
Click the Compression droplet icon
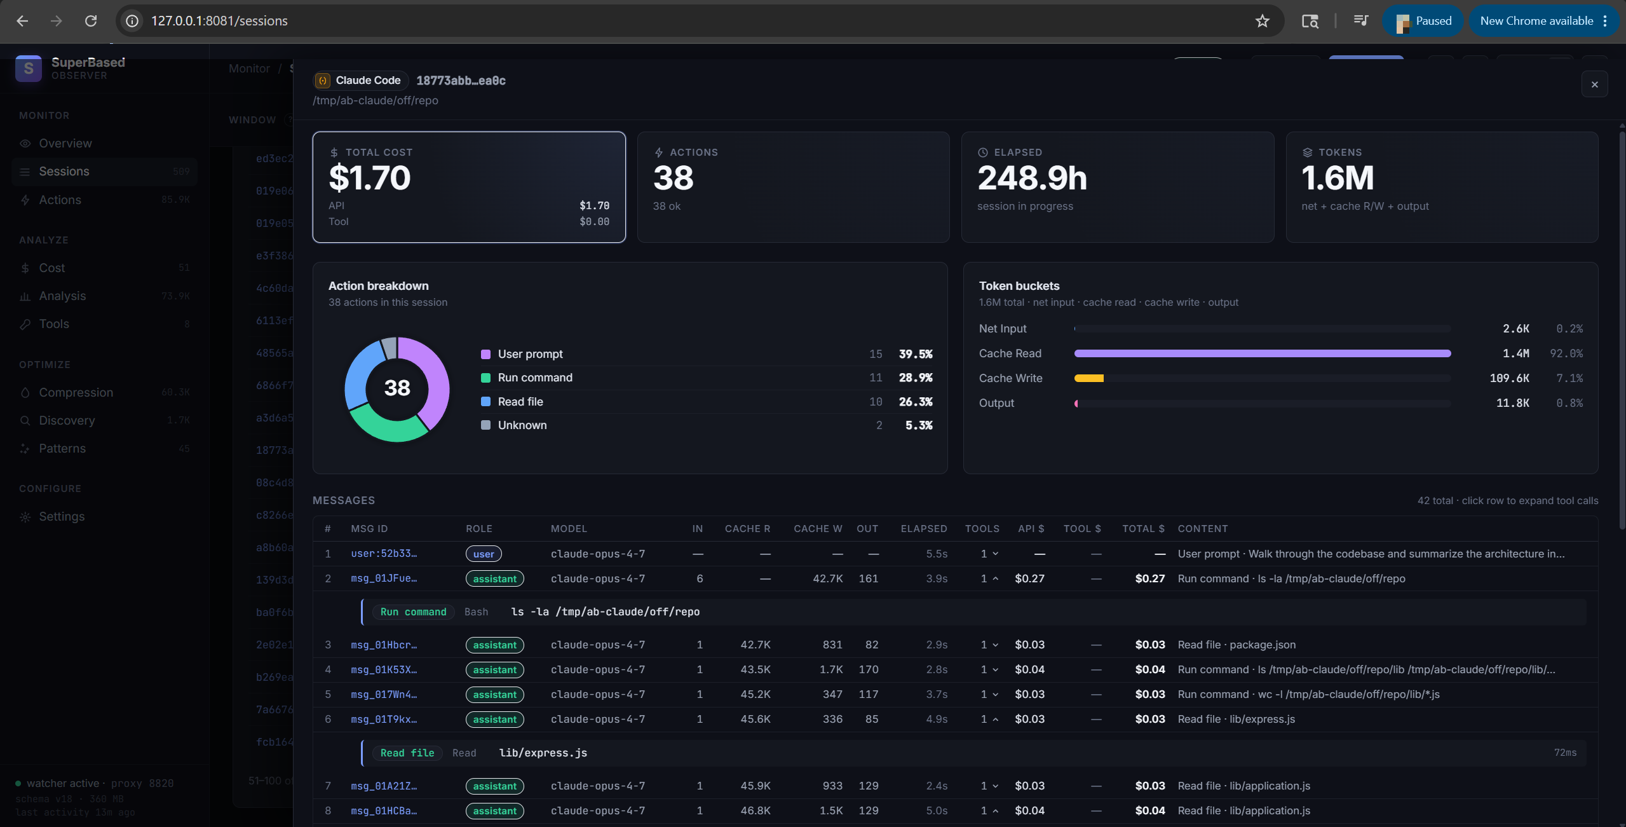pos(25,393)
